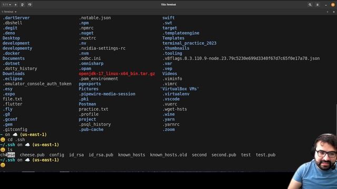This screenshot has height=189, width=337.
Task: Click the 'second.pub' file name
Action: 224,155
